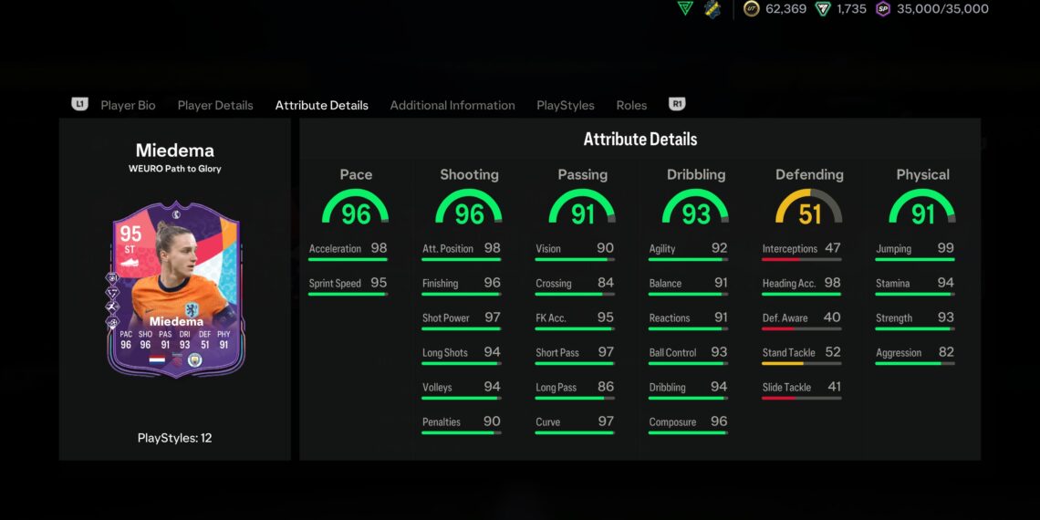Go to the PlayStyles tab
Image resolution: width=1040 pixels, height=520 pixels.
566,105
